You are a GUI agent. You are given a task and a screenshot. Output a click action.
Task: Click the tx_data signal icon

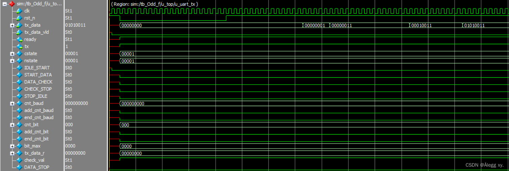pyautogui.click(x=19, y=25)
